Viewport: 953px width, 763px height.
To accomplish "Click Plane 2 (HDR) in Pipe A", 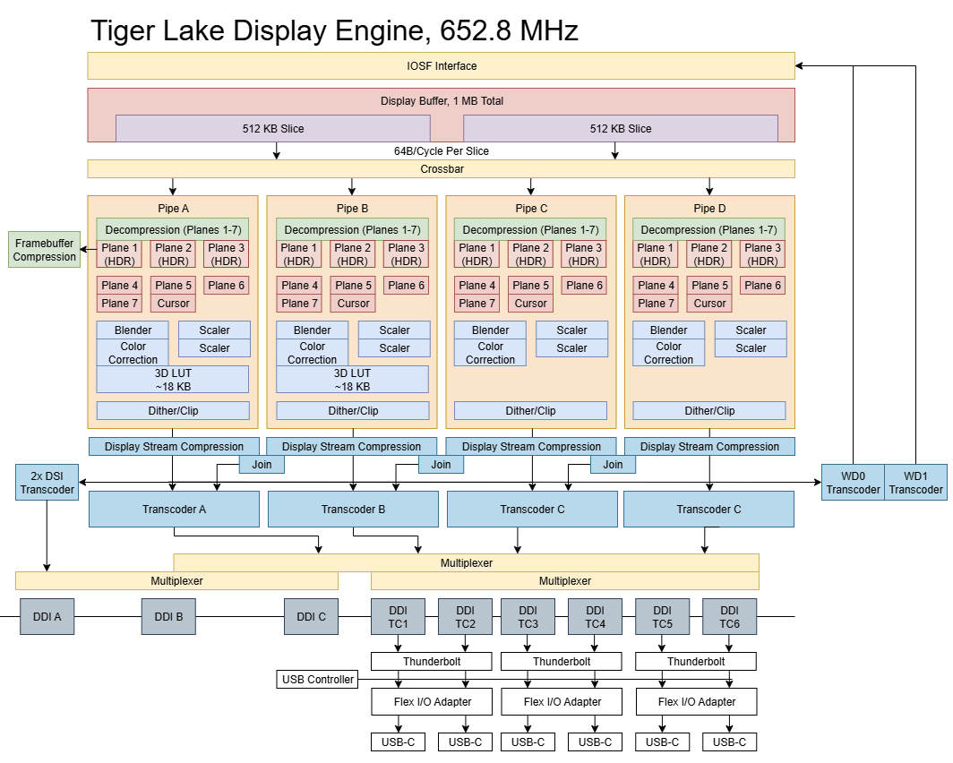I will coord(173,254).
